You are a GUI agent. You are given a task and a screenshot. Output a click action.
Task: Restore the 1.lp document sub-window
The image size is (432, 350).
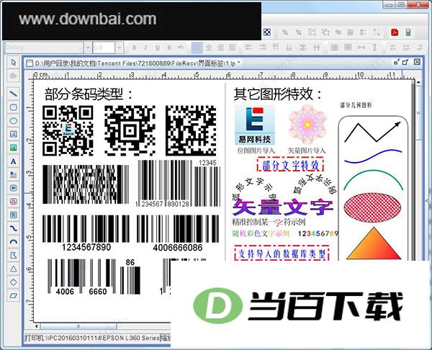click(x=397, y=62)
